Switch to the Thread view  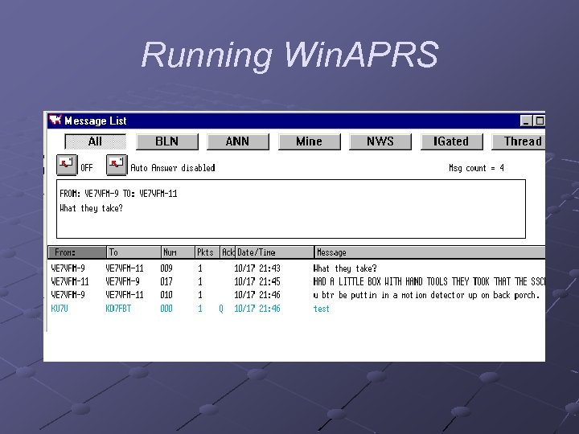click(519, 141)
